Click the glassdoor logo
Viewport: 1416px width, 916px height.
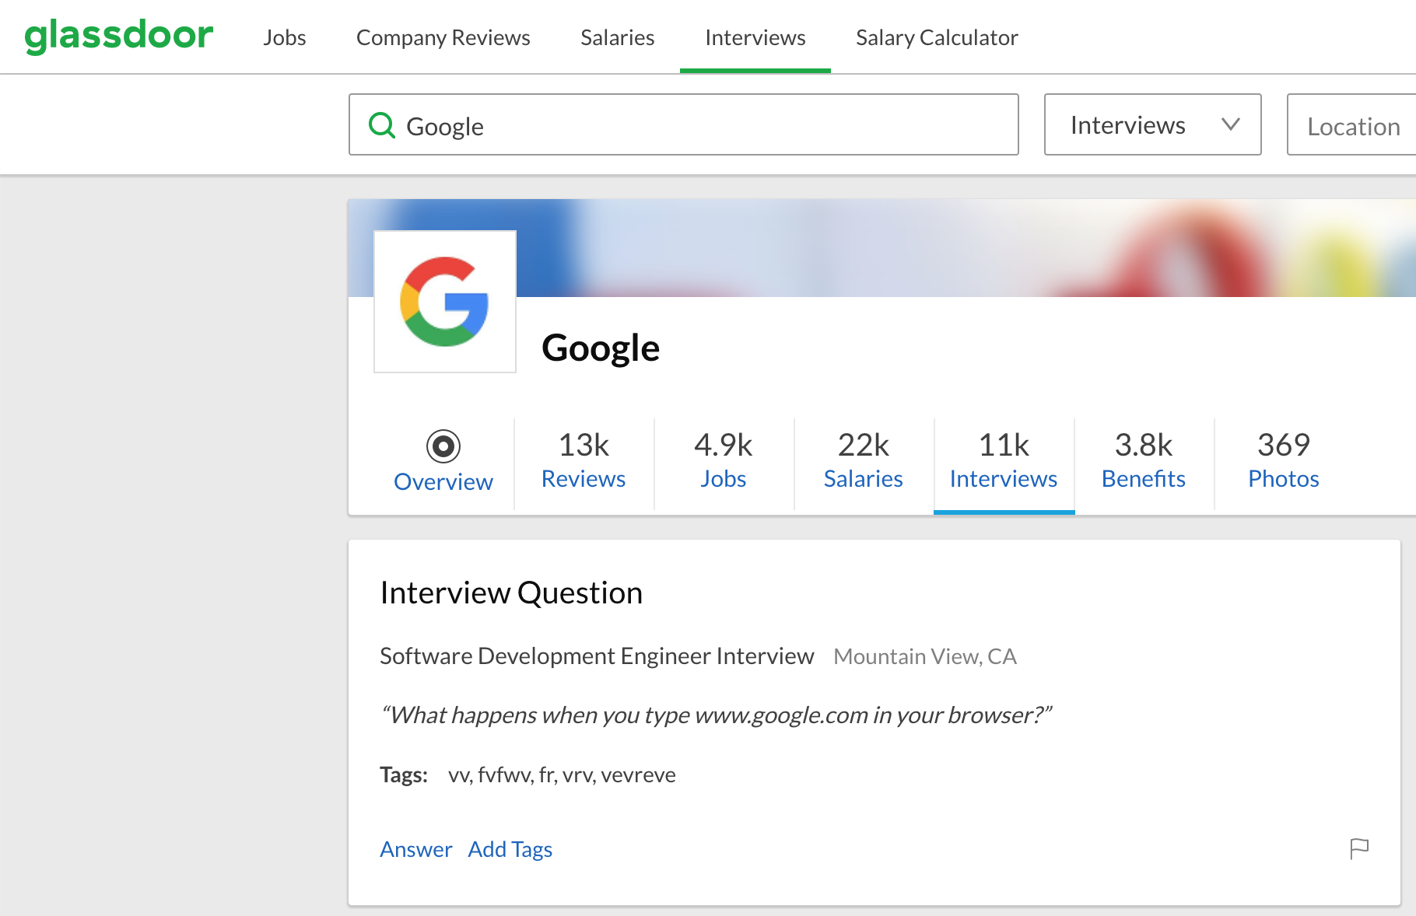pyautogui.click(x=118, y=35)
